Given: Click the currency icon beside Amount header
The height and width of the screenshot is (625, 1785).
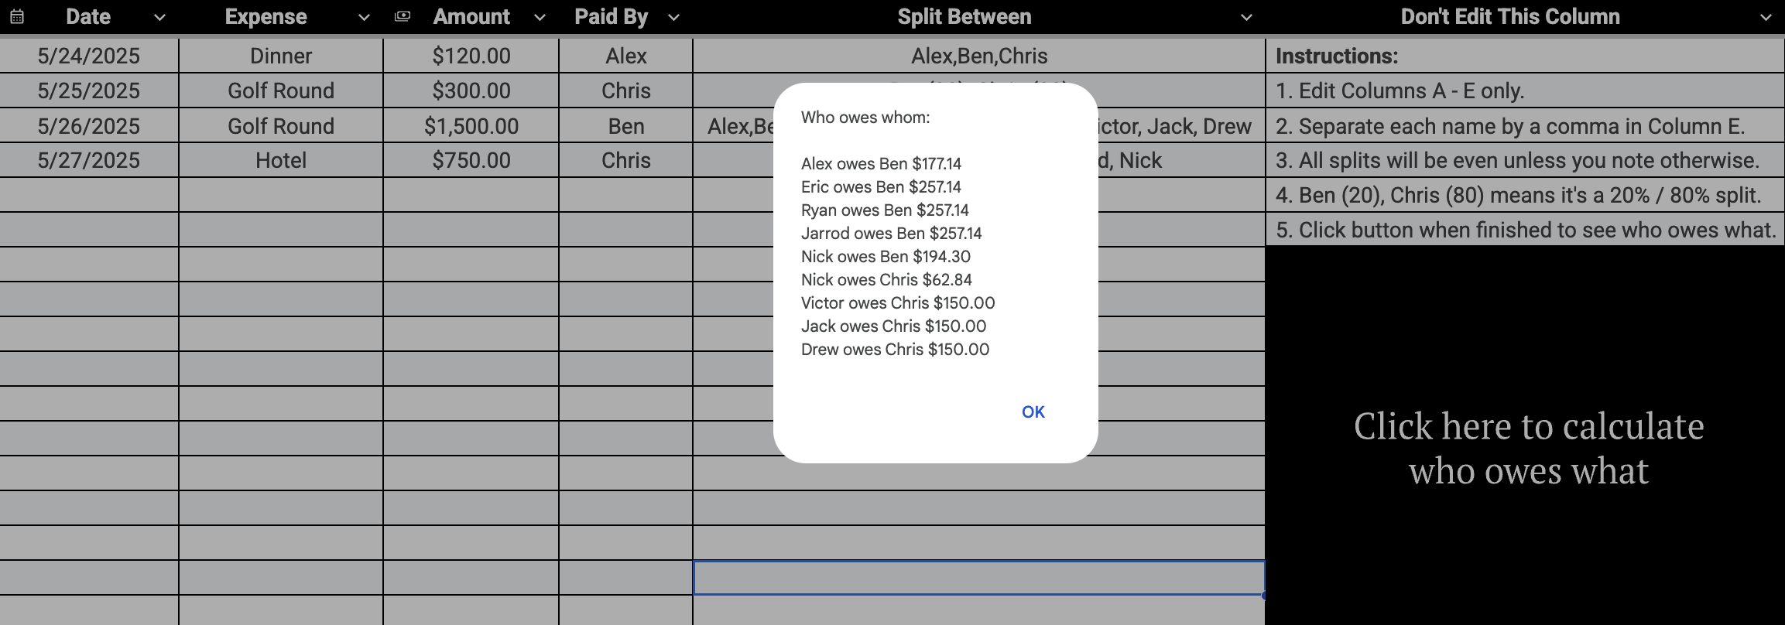Looking at the screenshot, I should [x=403, y=16].
